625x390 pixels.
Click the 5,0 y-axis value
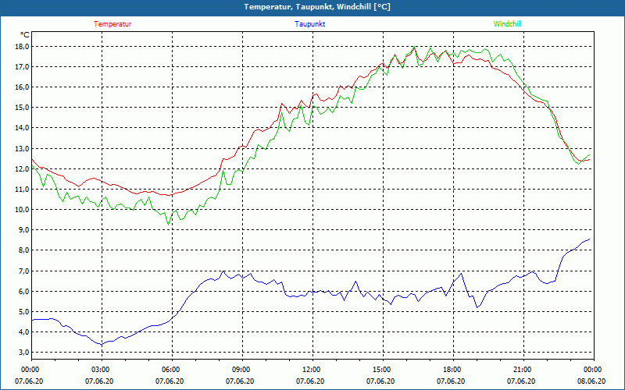click(x=24, y=312)
